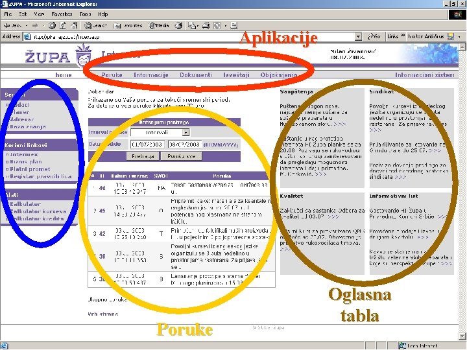This screenshot has width=467, height=350.
Task: Expand the Intervali dropdown list
Action: point(186,132)
